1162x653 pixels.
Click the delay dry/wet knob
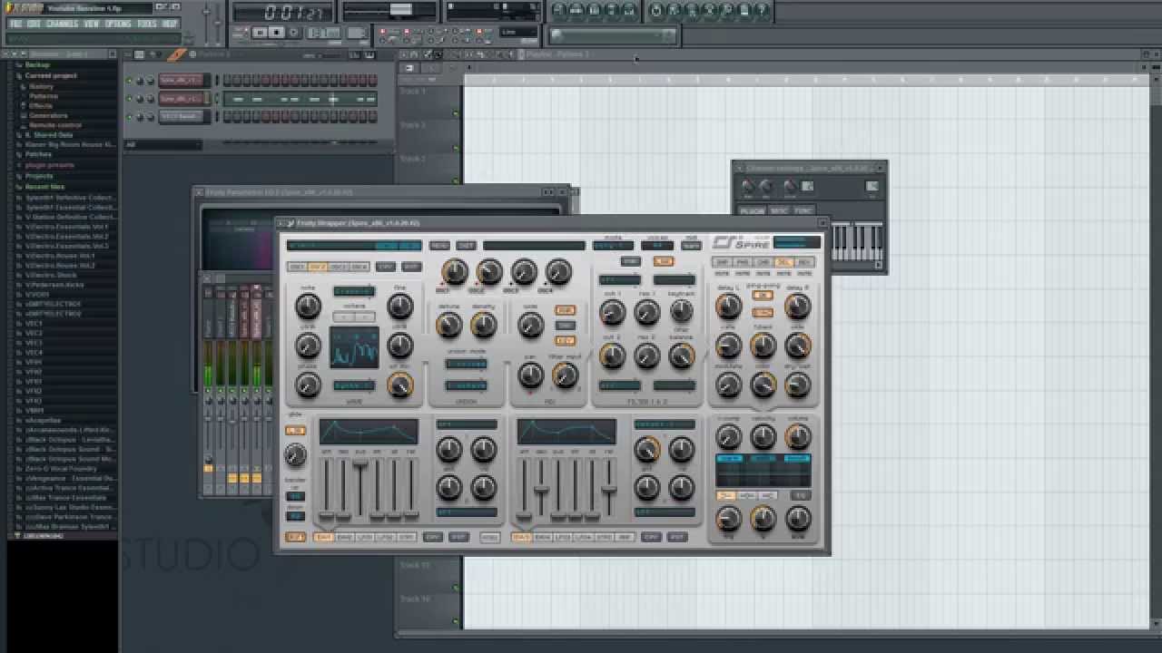[798, 384]
